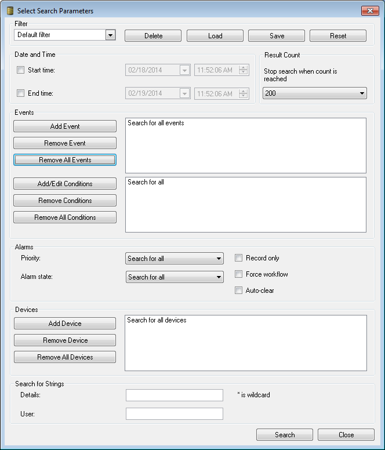
Task: Click the start time spinner arrows
Action: (244, 70)
